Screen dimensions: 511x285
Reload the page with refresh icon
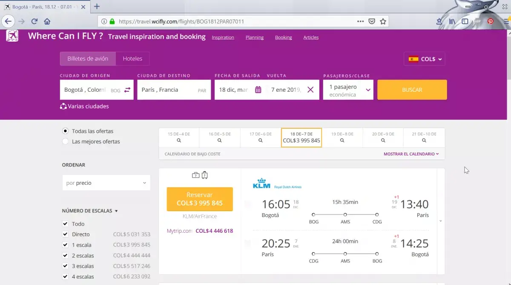click(x=34, y=21)
